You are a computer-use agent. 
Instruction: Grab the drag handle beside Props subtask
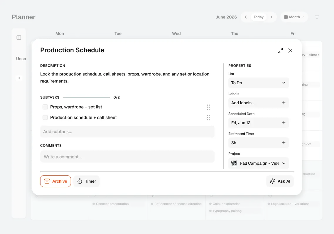[x=208, y=107]
